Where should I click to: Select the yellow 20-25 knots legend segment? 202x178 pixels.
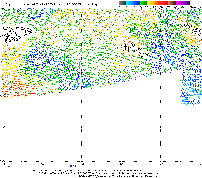pyautogui.click(x=151, y=3)
